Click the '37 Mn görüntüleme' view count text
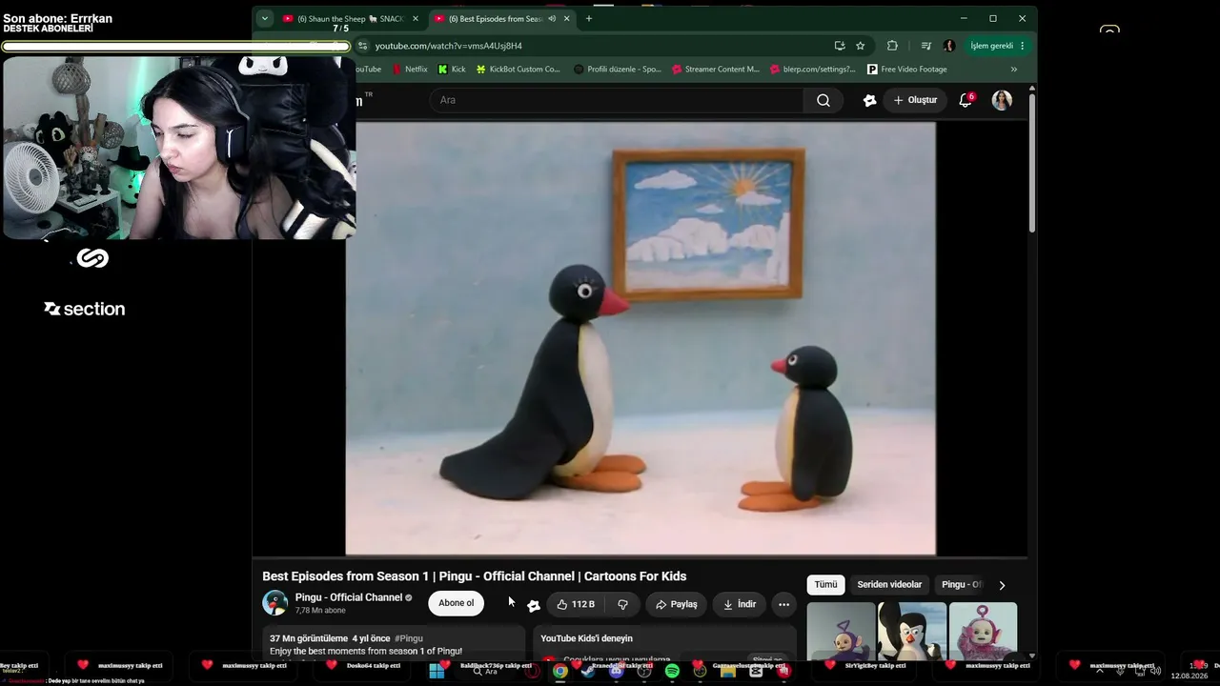This screenshot has width=1220, height=686. 309,638
